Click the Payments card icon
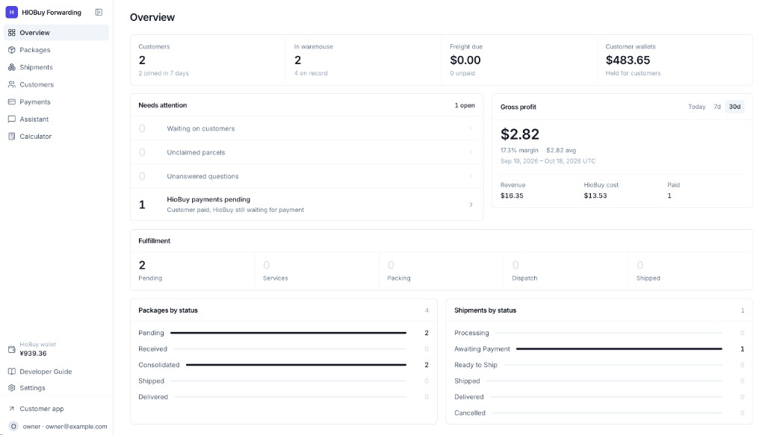Screen dimensions: 765x435 (12, 101)
